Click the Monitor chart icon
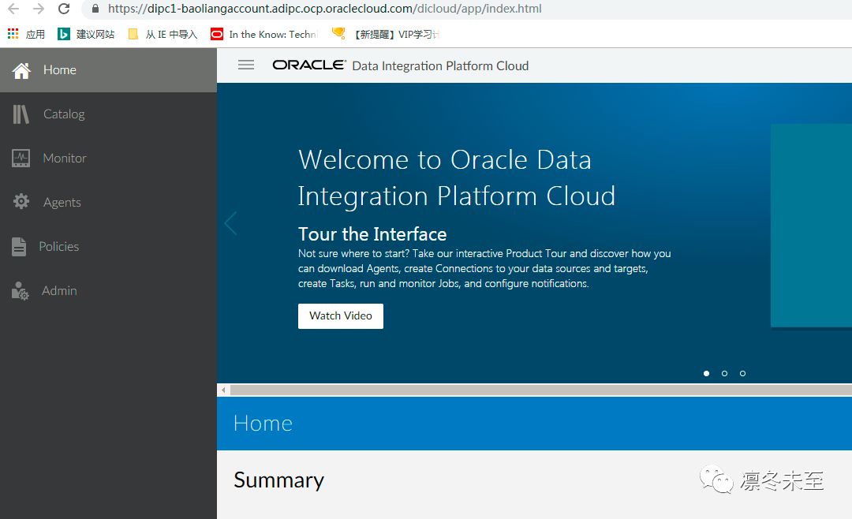This screenshot has width=852, height=519. click(x=21, y=159)
